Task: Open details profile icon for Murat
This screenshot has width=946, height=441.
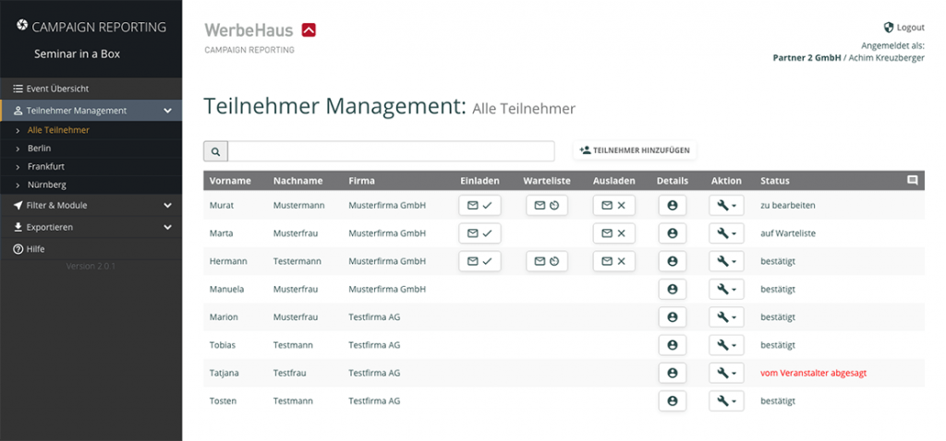Action: click(673, 206)
